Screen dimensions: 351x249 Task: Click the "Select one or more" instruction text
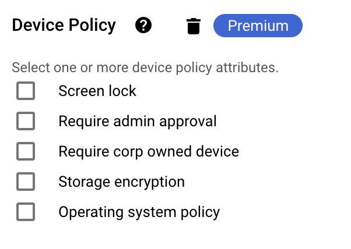[x=145, y=67]
